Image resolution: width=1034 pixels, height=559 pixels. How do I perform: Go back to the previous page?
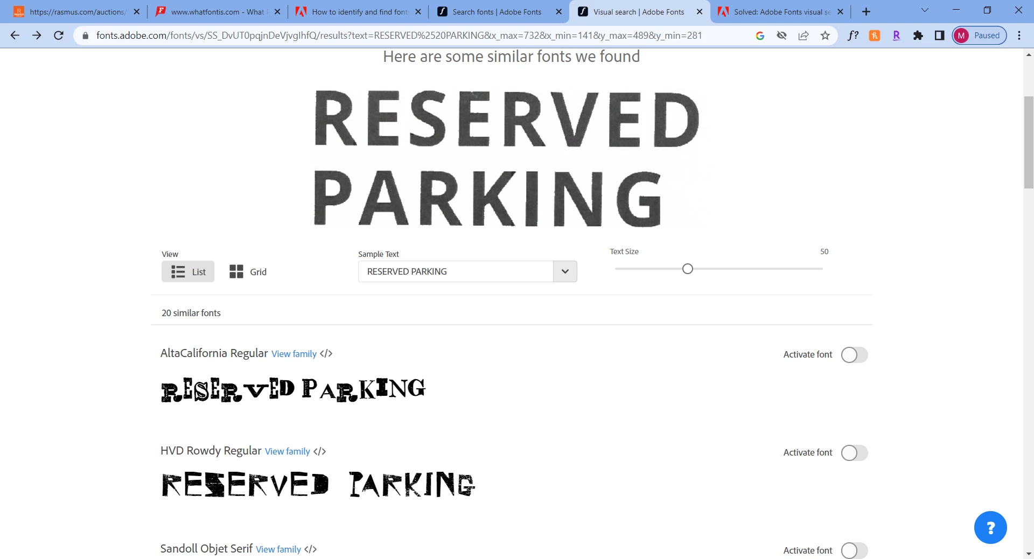click(15, 36)
